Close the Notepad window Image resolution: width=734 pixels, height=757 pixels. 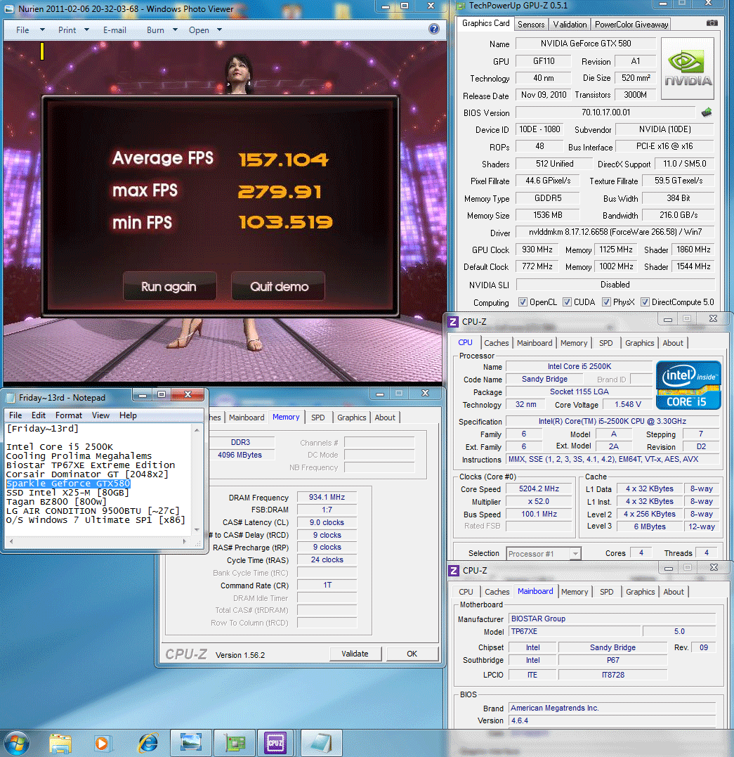coord(188,395)
